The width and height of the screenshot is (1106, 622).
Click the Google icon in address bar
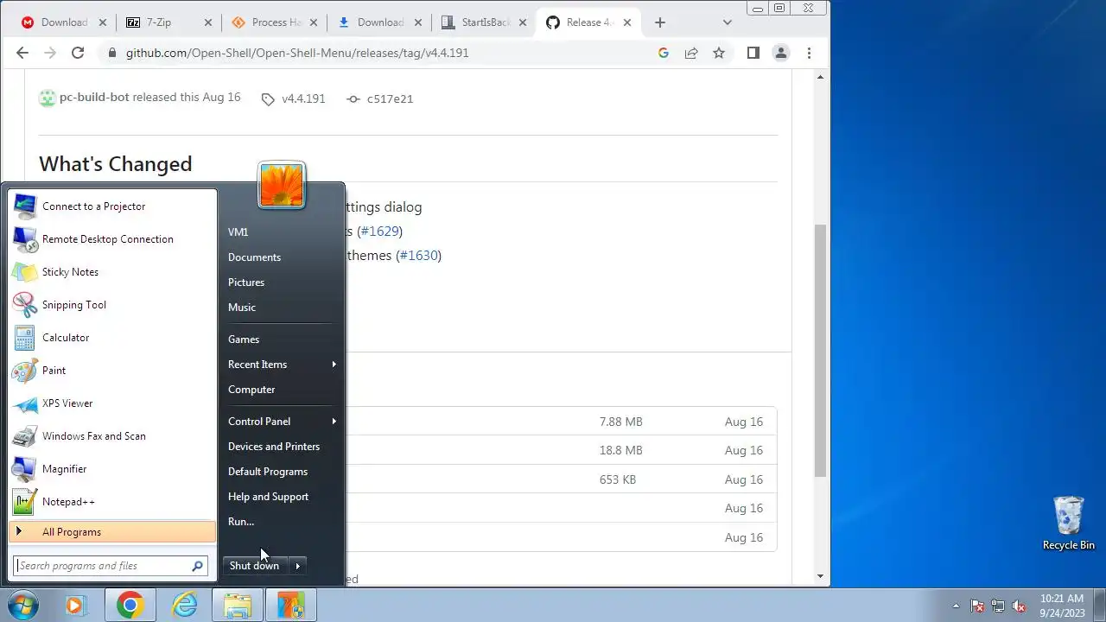(x=664, y=53)
